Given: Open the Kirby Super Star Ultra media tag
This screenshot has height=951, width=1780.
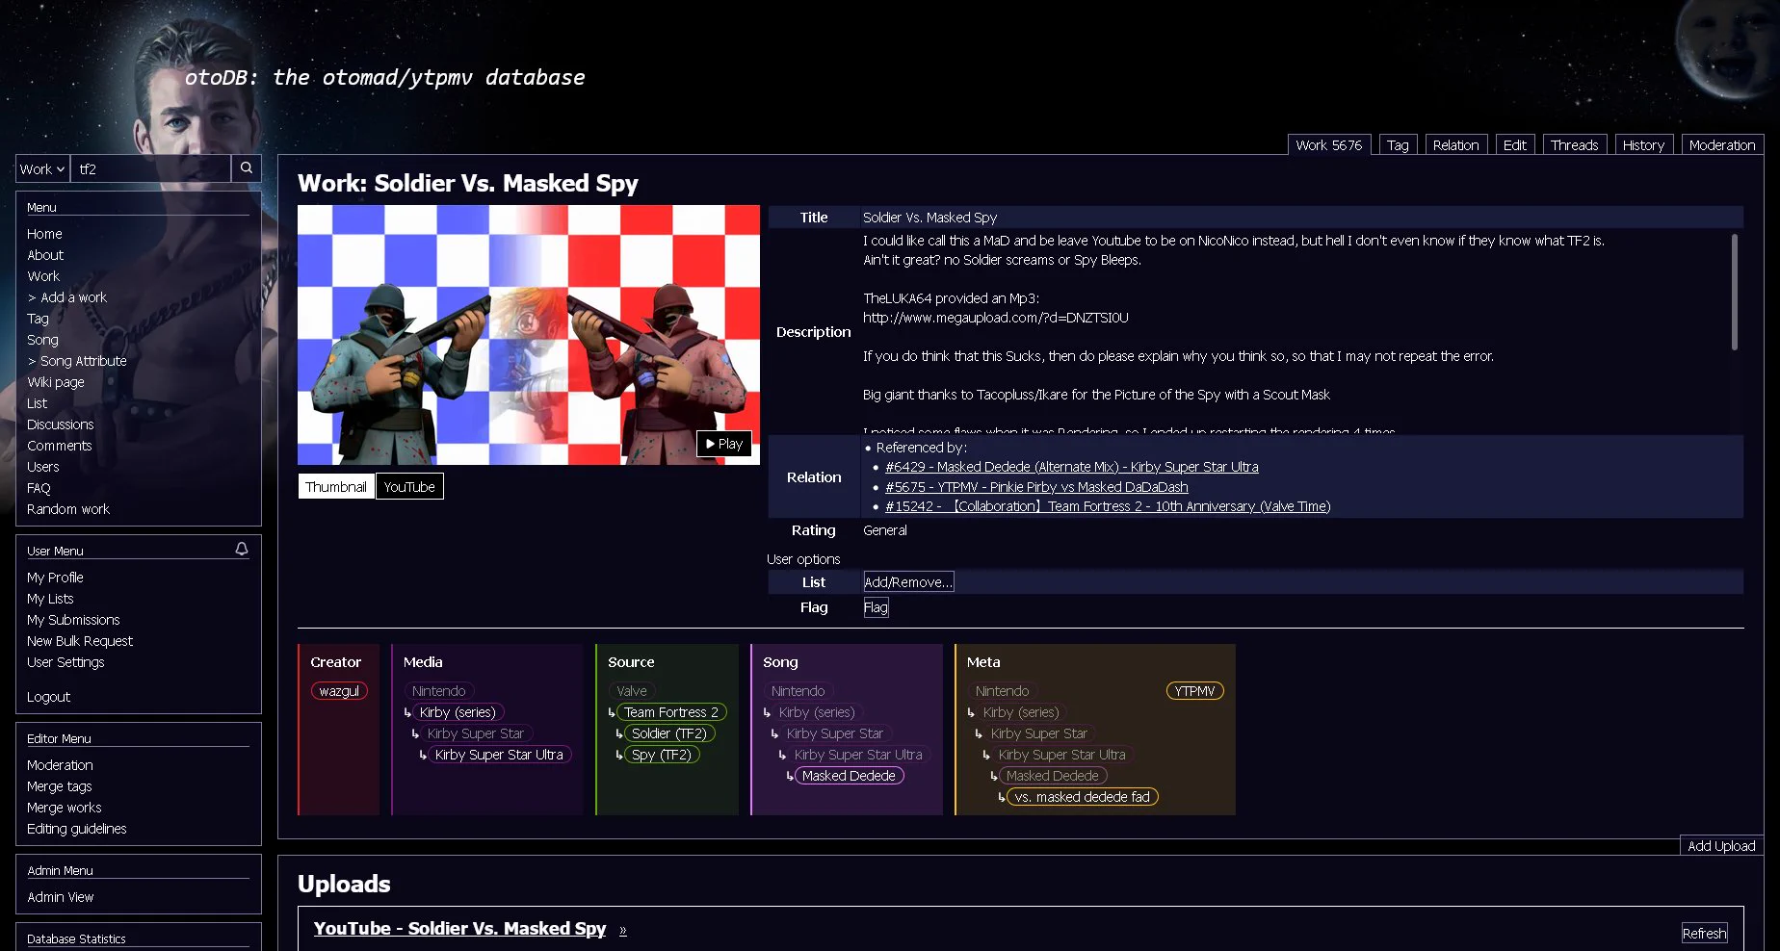Looking at the screenshot, I should click(x=499, y=755).
